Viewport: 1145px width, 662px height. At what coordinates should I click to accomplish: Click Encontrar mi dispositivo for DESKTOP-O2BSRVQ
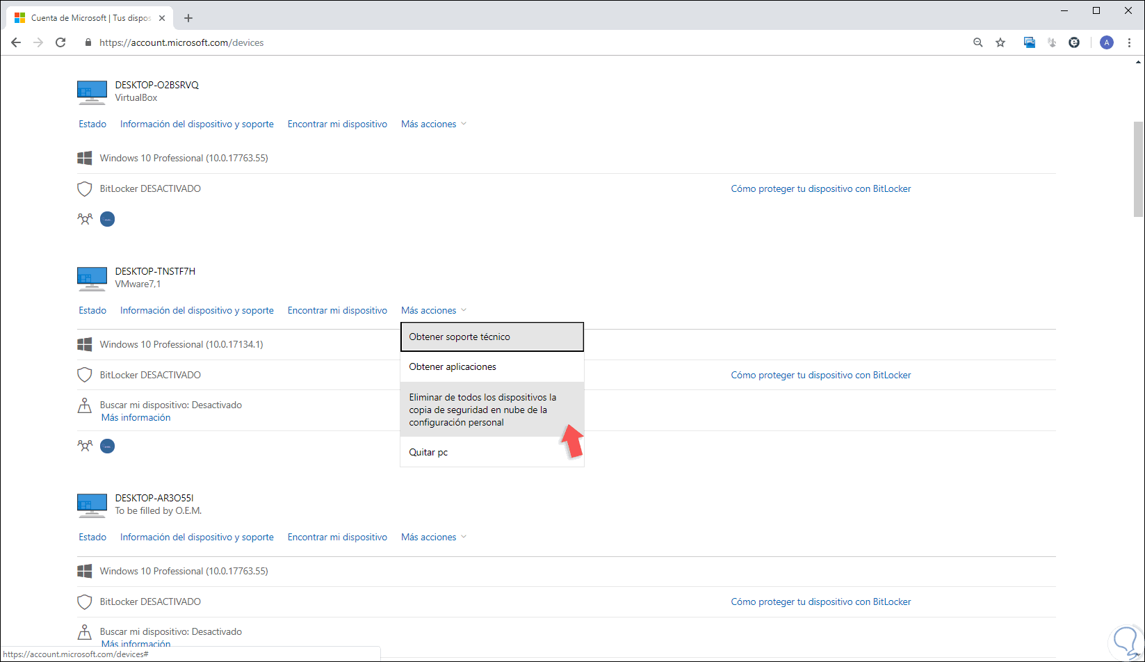(x=337, y=124)
